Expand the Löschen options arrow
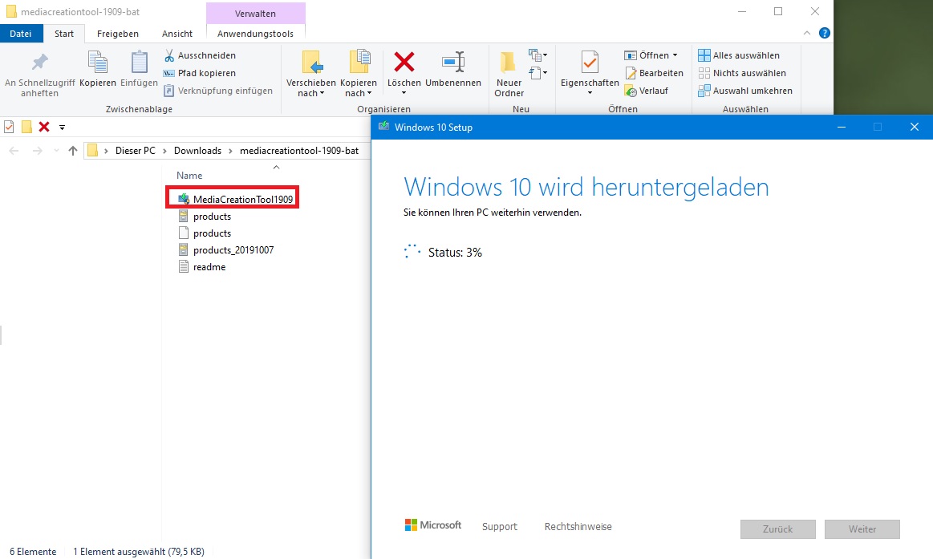This screenshot has width=933, height=559. point(404,93)
